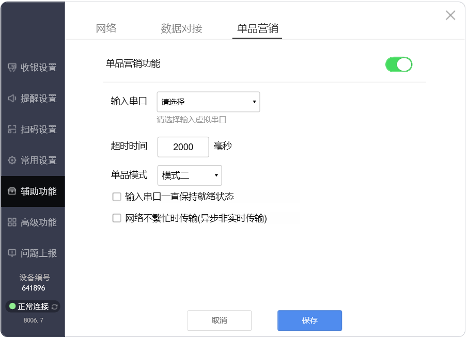Image resolution: width=468 pixels, height=338 pixels.
Task: Select the 单品营销 tab
Action: (x=258, y=28)
